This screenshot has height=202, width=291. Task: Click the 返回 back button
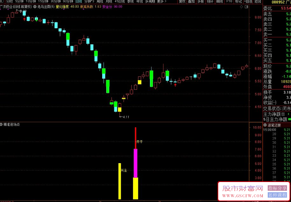258,1
